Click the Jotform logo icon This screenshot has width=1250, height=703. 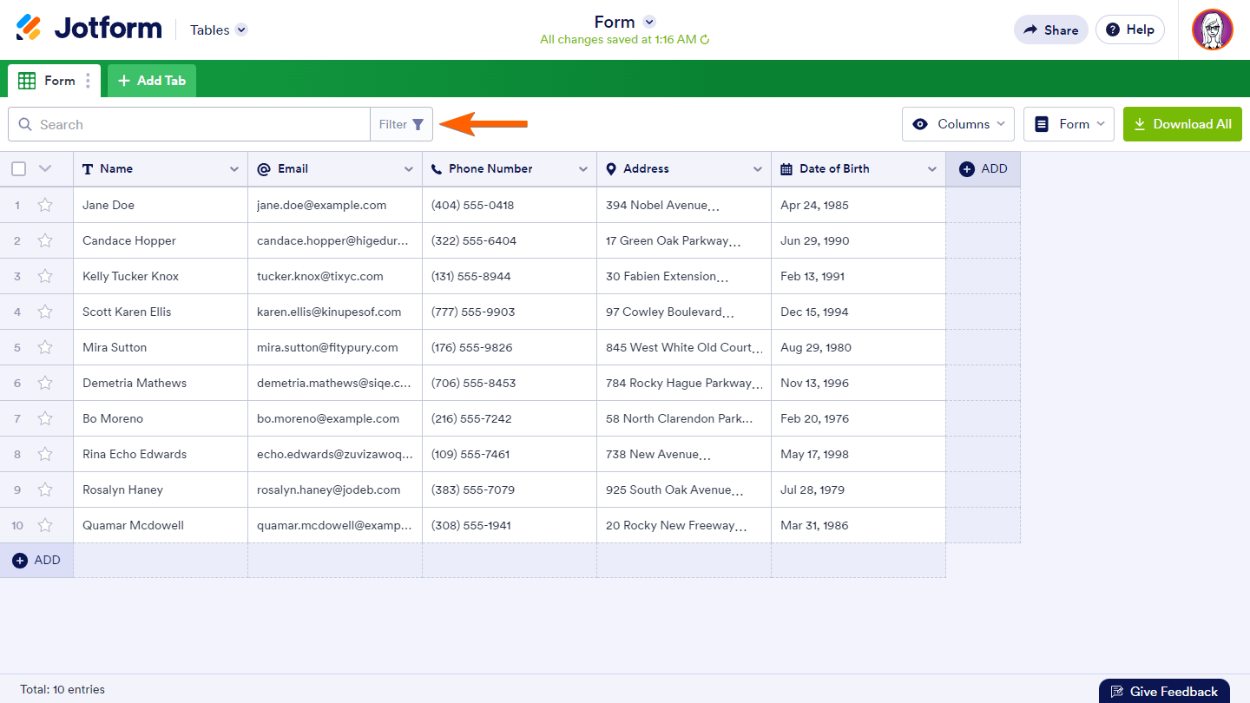coord(29,28)
